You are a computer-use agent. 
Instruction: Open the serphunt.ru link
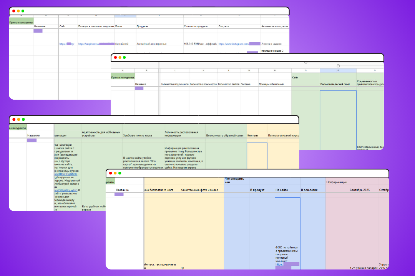[96, 44]
